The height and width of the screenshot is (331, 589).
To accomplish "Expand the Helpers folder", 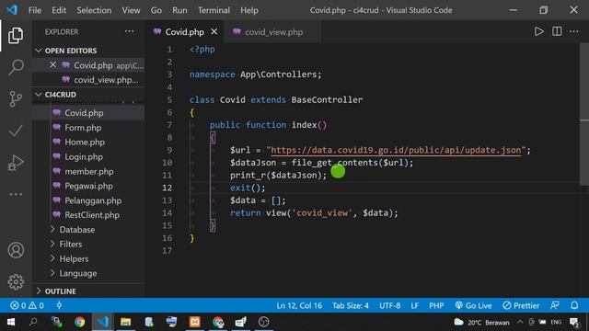I will point(74,259).
